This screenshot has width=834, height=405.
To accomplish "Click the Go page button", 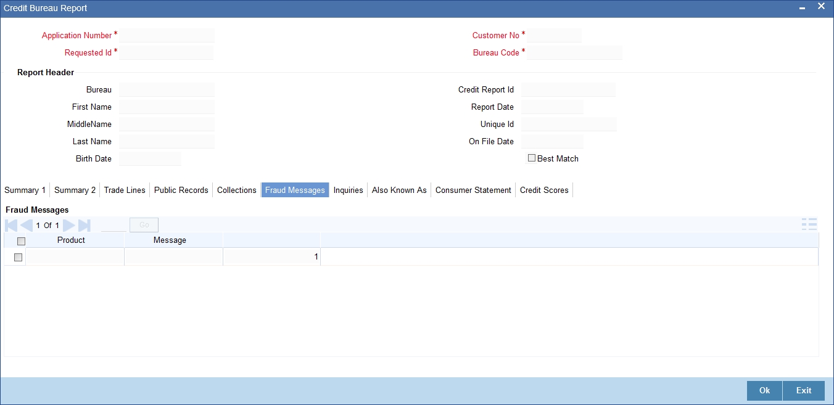I will tap(144, 225).
